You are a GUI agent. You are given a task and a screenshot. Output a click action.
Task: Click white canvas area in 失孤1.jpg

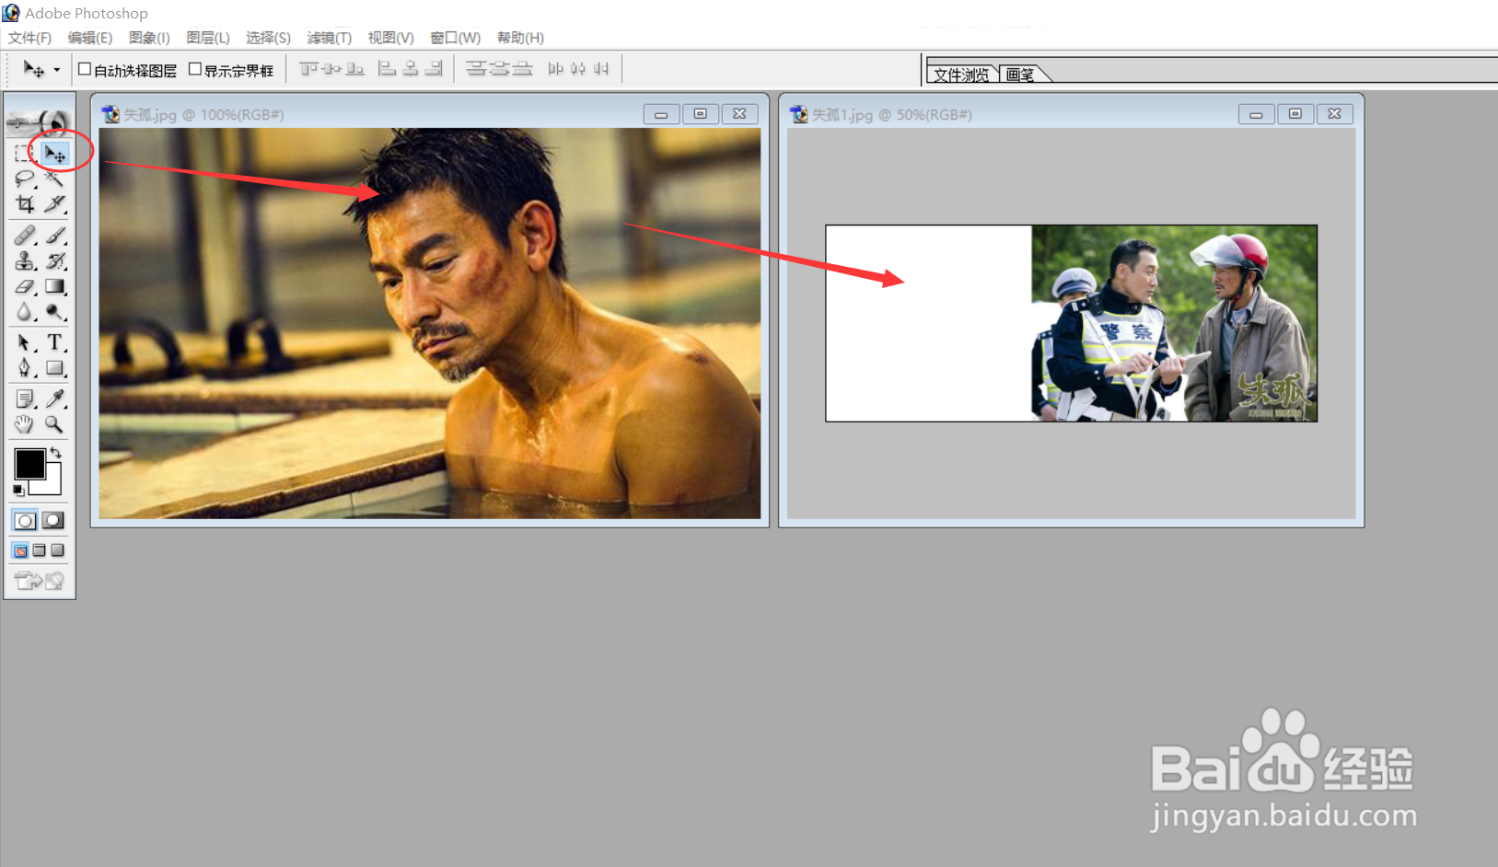929,323
